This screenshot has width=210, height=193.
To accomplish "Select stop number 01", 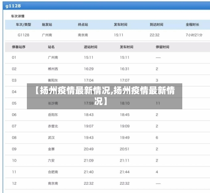I will pyautogui.click(x=14, y=57).
